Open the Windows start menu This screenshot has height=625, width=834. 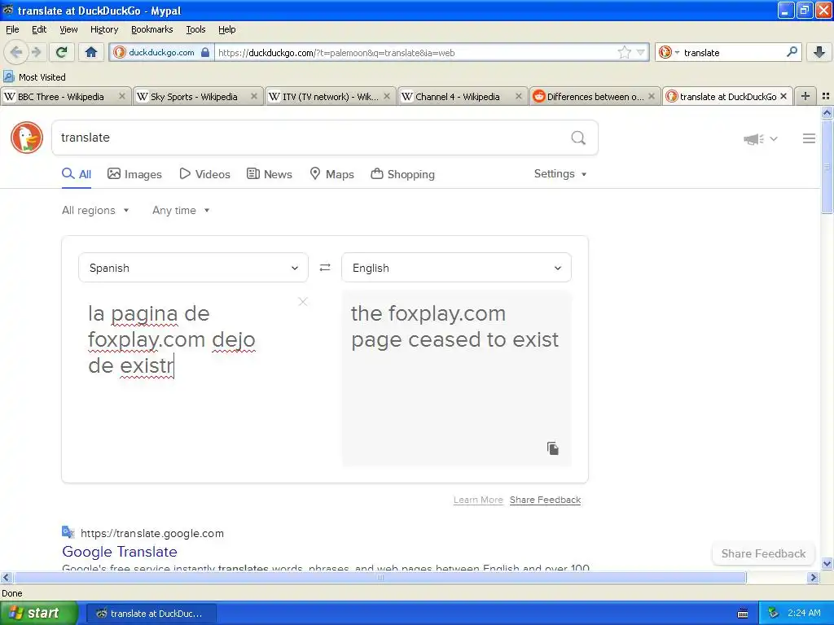tap(37, 614)
